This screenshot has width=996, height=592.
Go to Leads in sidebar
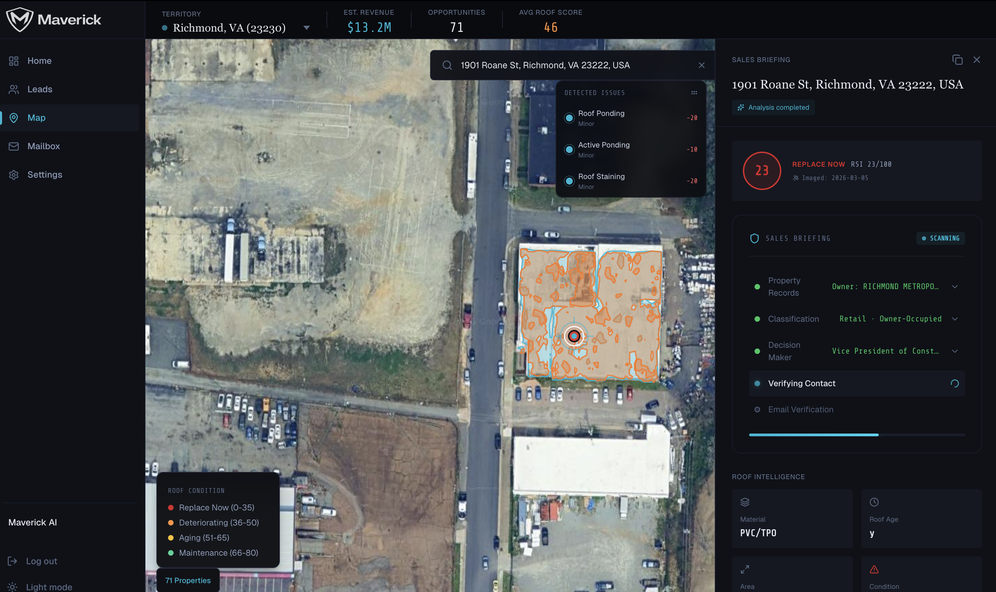pyautogui.click(x=70, y=89)
